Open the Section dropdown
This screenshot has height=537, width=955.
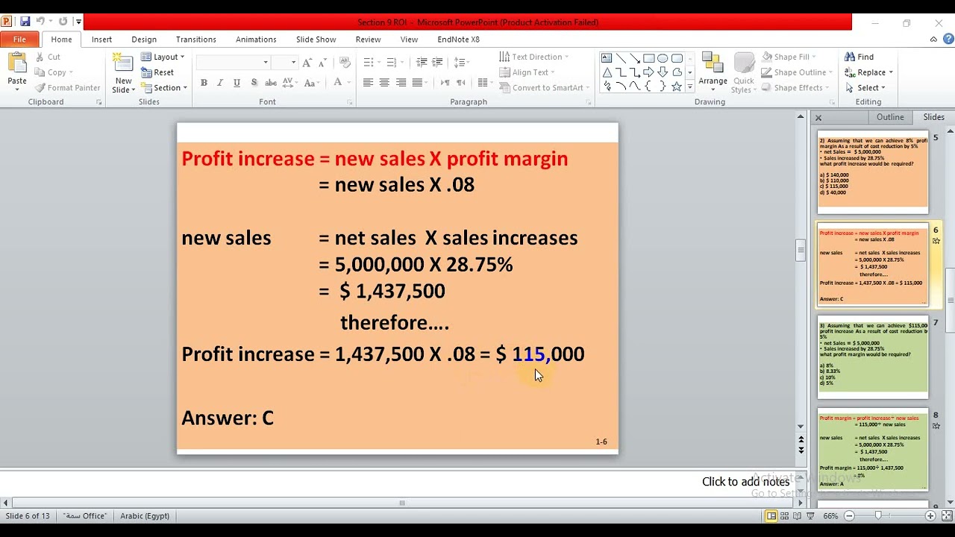[164, 88]
